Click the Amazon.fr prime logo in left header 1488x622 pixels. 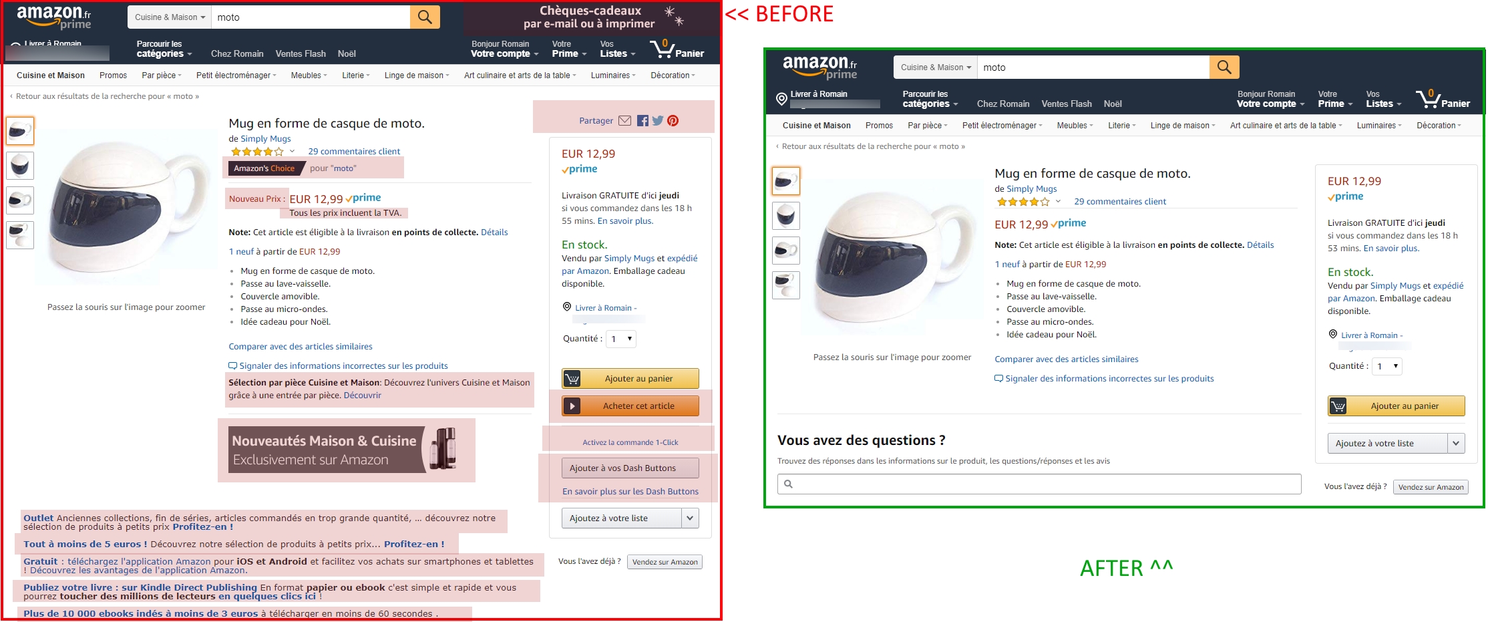click(54, 18)
